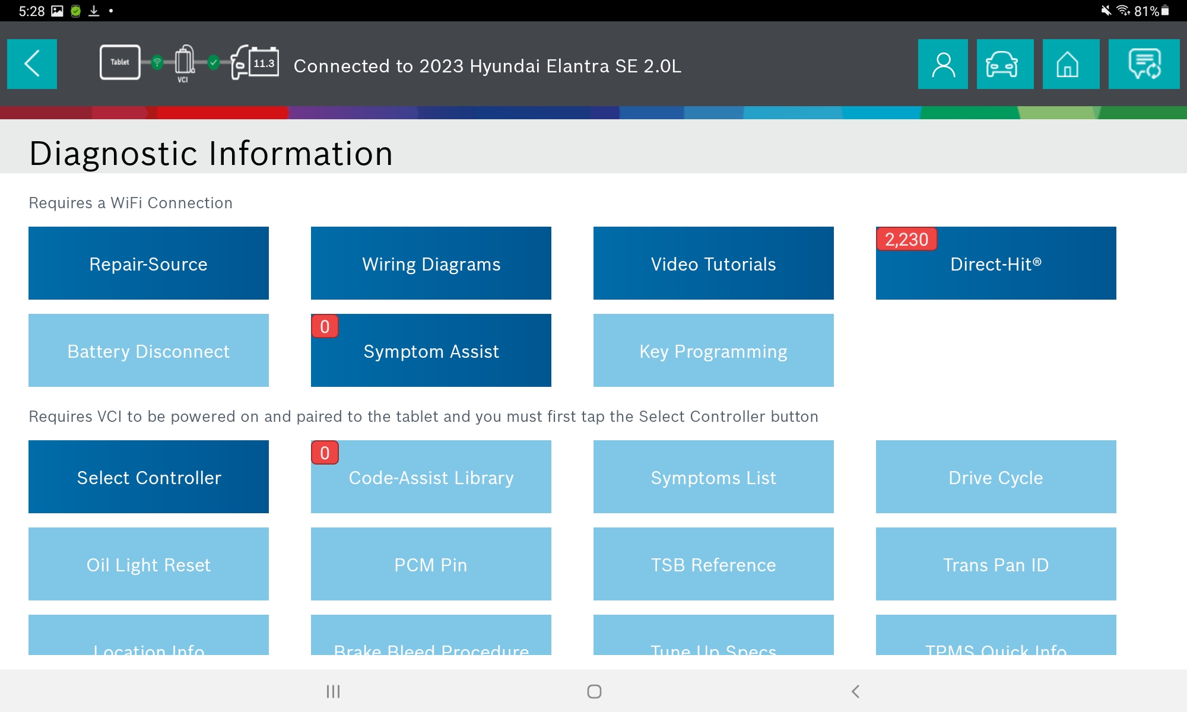Open Oil Light Reset
This screenshot has width=1187, height=712.
point(148,564)
